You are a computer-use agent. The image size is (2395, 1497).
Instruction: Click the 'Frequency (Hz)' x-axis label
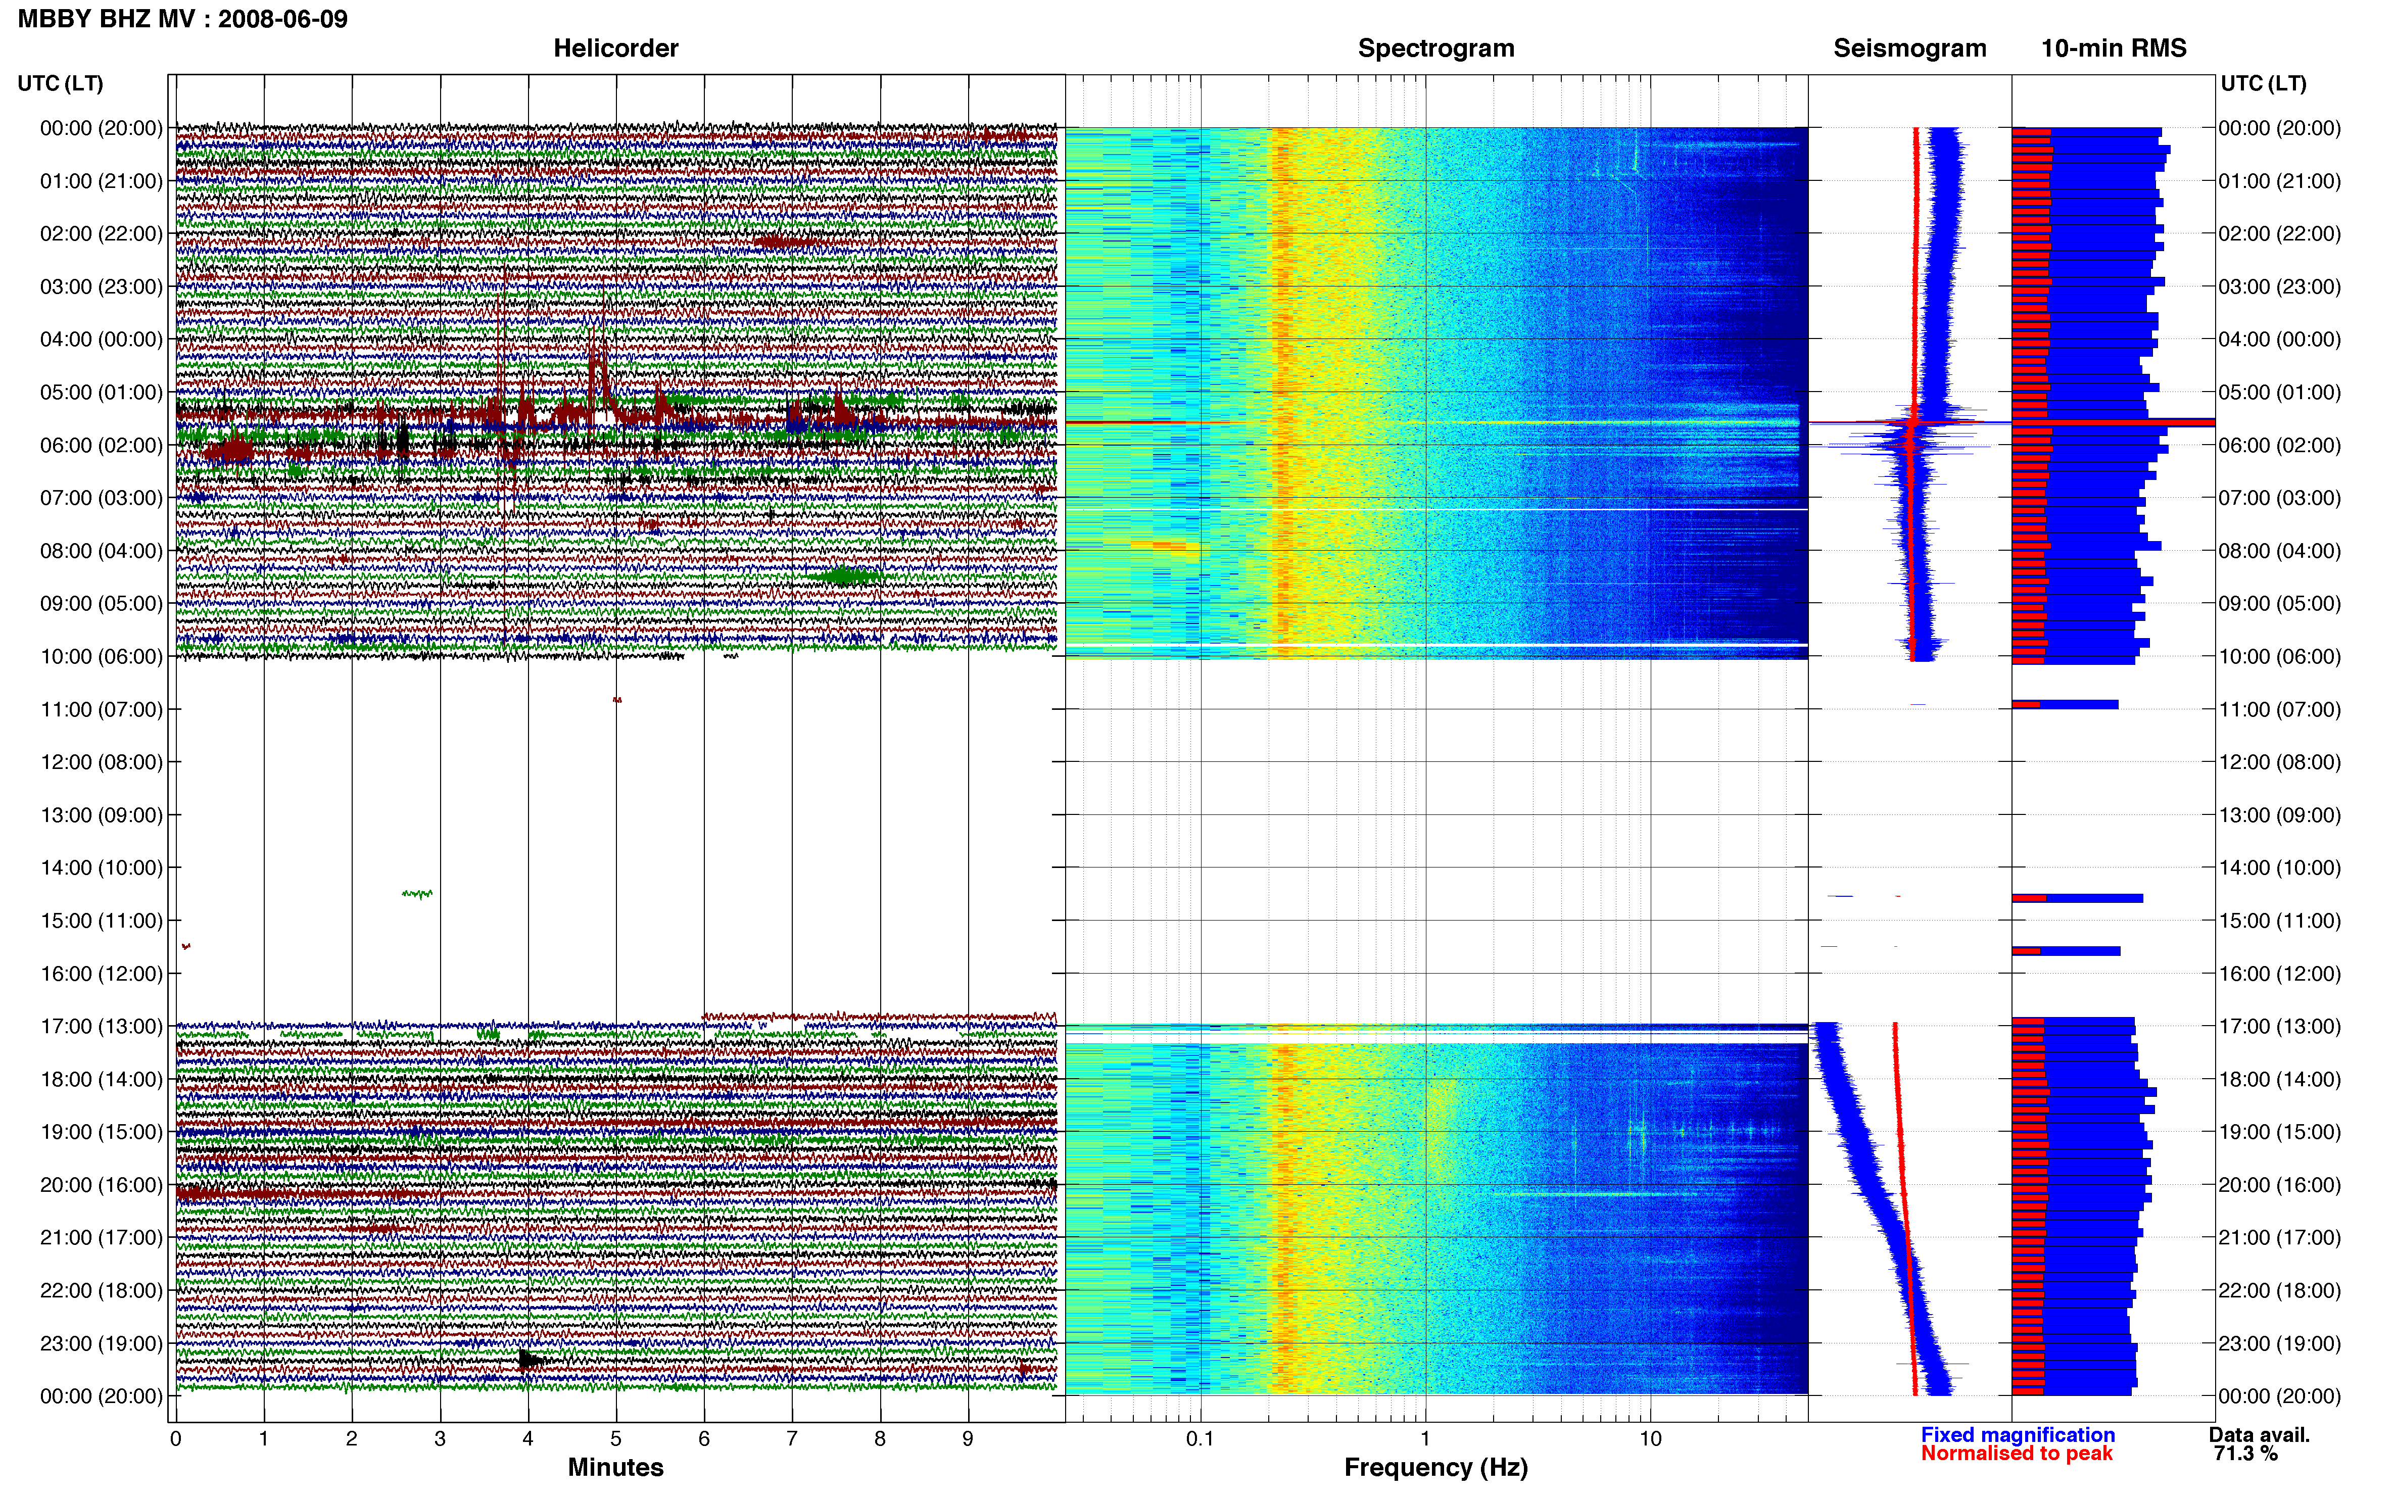(1435, 1467)
